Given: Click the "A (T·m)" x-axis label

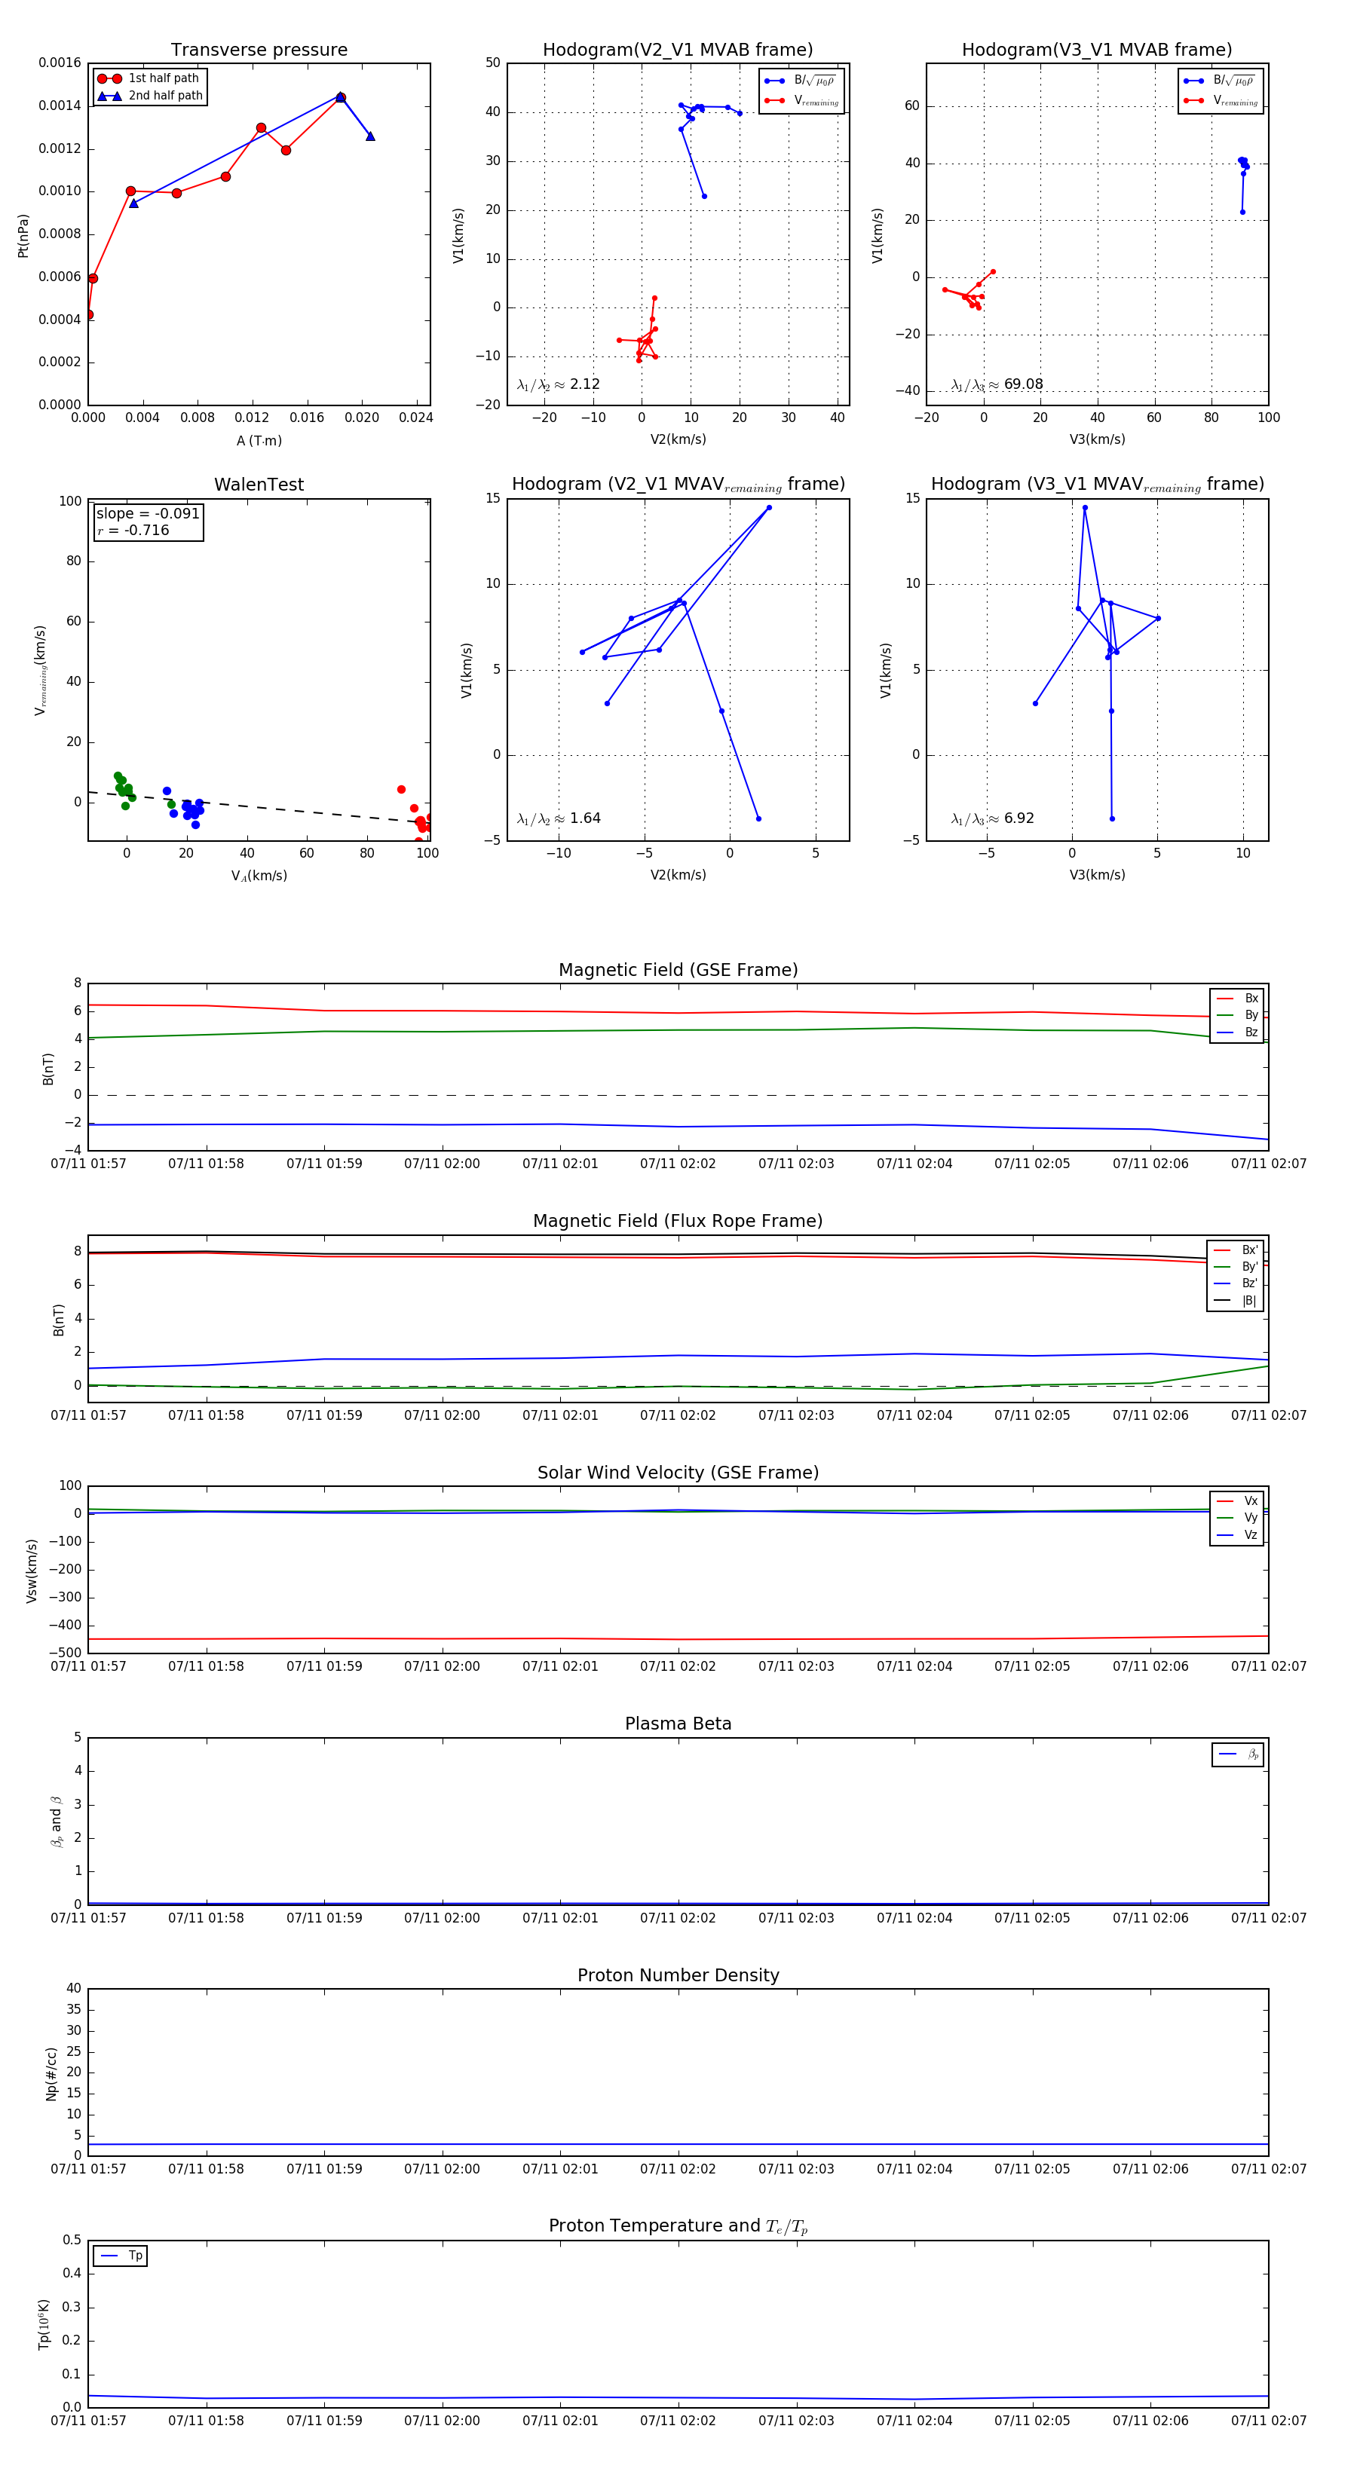Looking at the screenshot, I should coord(259,440).
